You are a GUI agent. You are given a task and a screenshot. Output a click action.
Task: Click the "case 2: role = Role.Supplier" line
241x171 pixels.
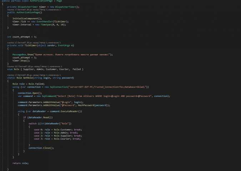pos(58,136)
